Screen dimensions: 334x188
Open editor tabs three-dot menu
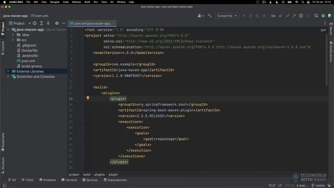pos(325,23)
